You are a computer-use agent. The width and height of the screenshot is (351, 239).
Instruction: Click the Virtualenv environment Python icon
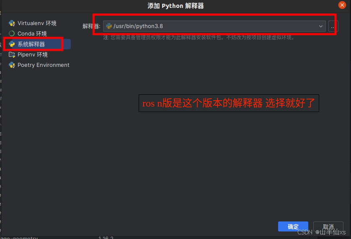tap(12, 23)
